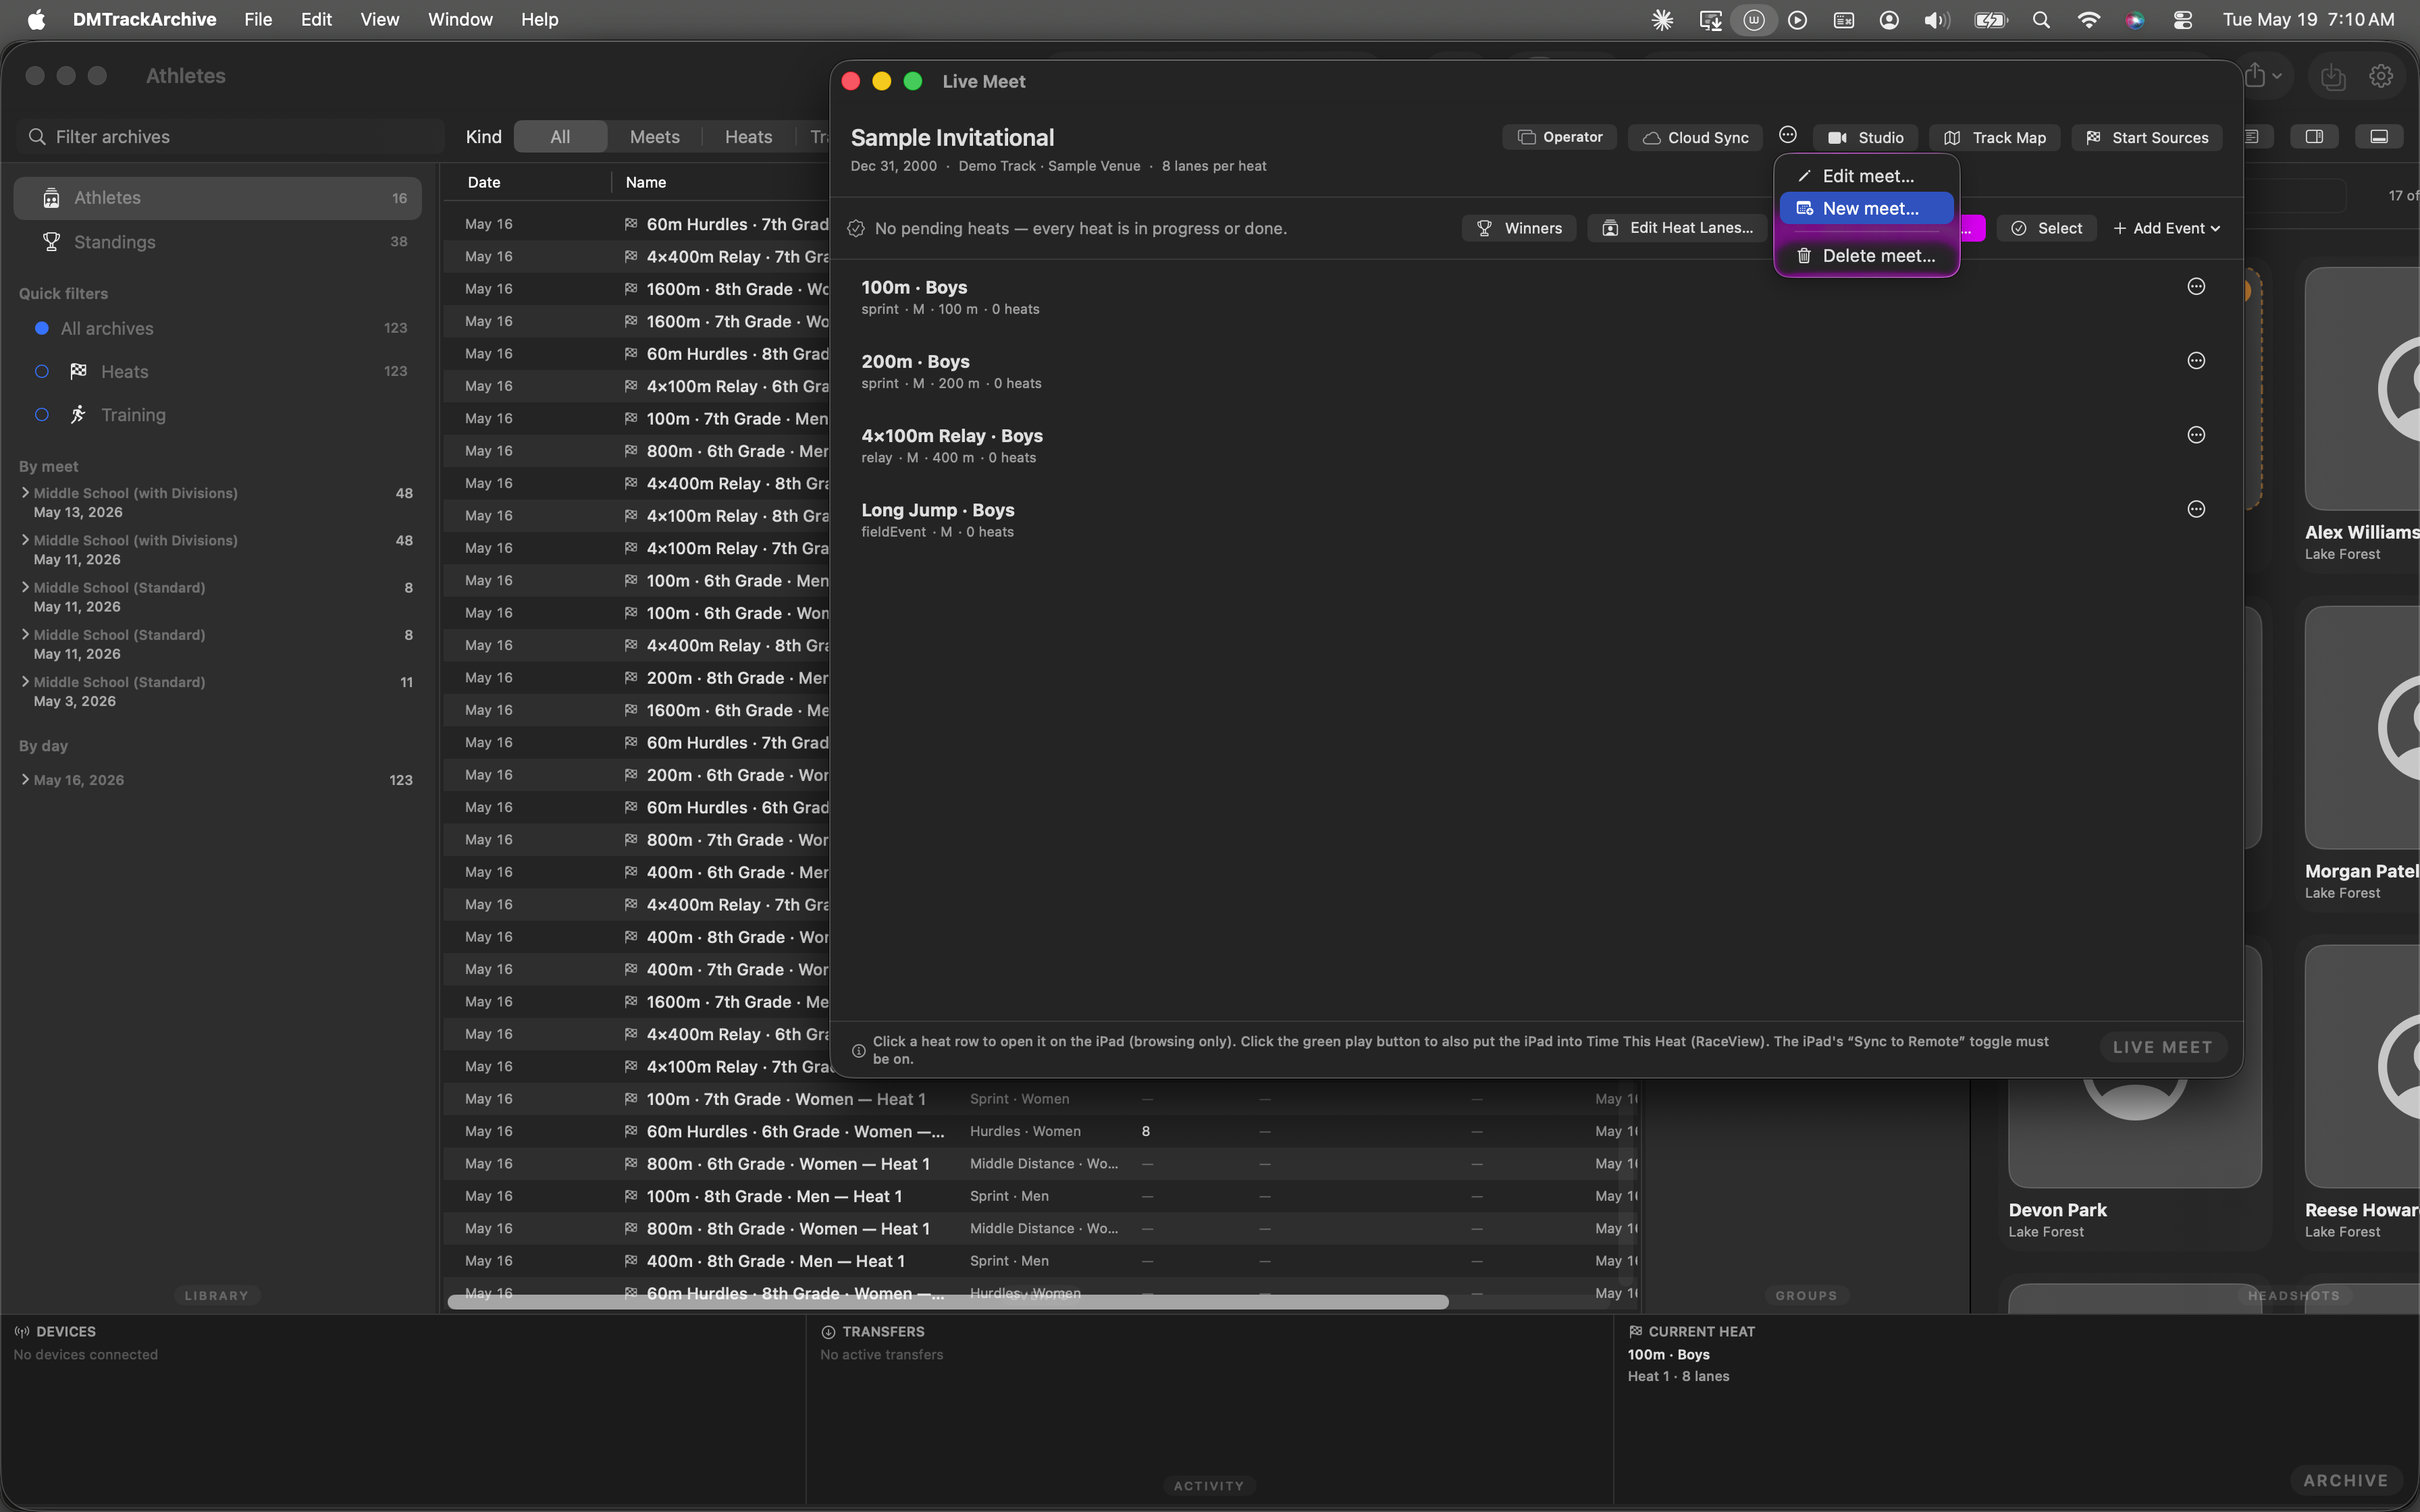Toggle the bottom panel layout icon
The width and height of the screenshot is (2420, 1512).
coord(2379,136)
